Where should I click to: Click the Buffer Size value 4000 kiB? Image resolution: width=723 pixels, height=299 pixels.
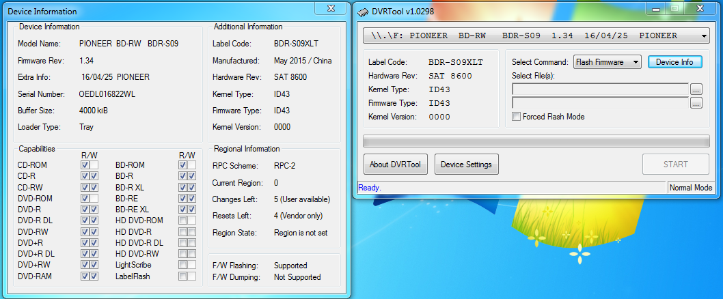(x=94, y=111)
